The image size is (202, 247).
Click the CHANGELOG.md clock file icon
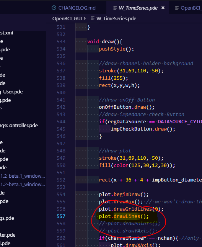pyautogui.click(x=54, y=8)
